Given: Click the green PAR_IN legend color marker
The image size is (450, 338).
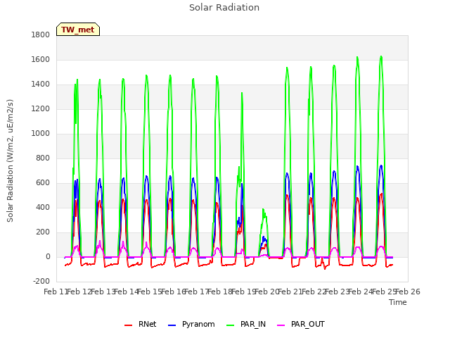Looking at the screenshot, I should click(231, 325).
